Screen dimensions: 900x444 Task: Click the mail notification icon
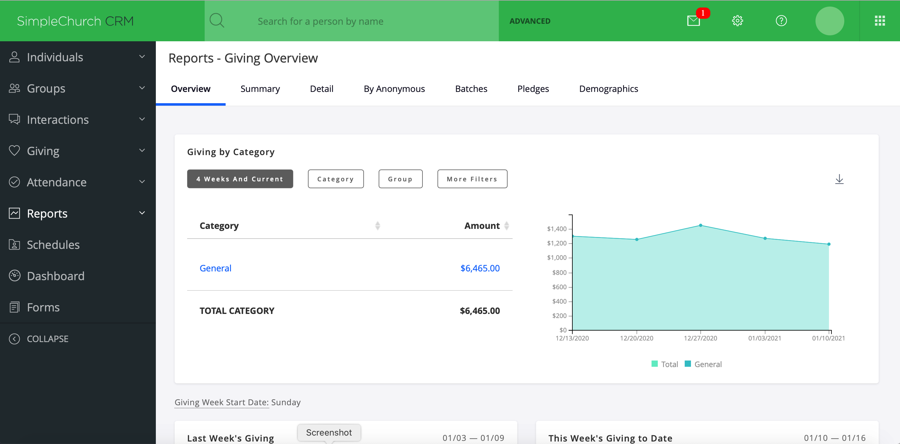pyautogui.click(x=694, y=21)
